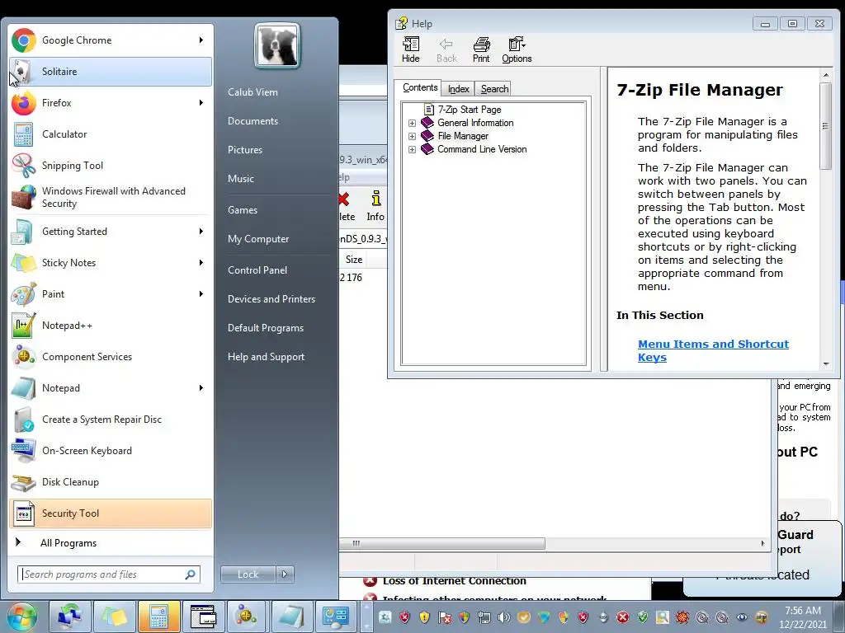Click the Windows Start orb
Viewport: 845px width, 633px height.
pyautogui.click(x=22, y=617)
